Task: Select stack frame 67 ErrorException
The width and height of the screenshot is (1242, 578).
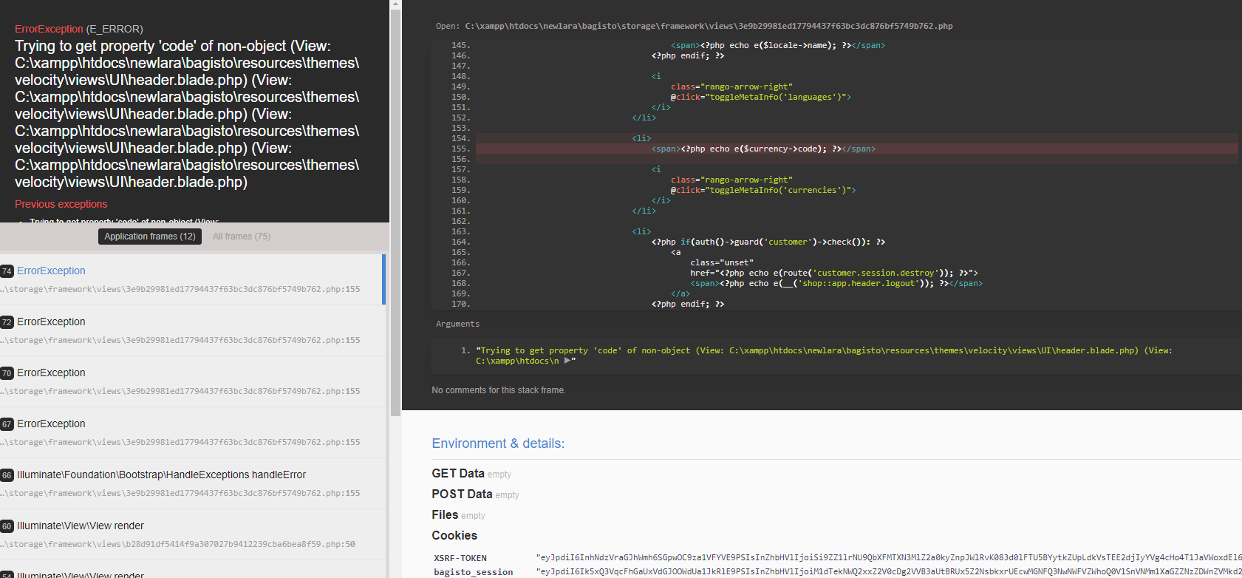Action: 192,432
